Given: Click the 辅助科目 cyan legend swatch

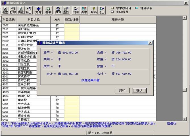Looking at the screenshot, I should [137, 8].
